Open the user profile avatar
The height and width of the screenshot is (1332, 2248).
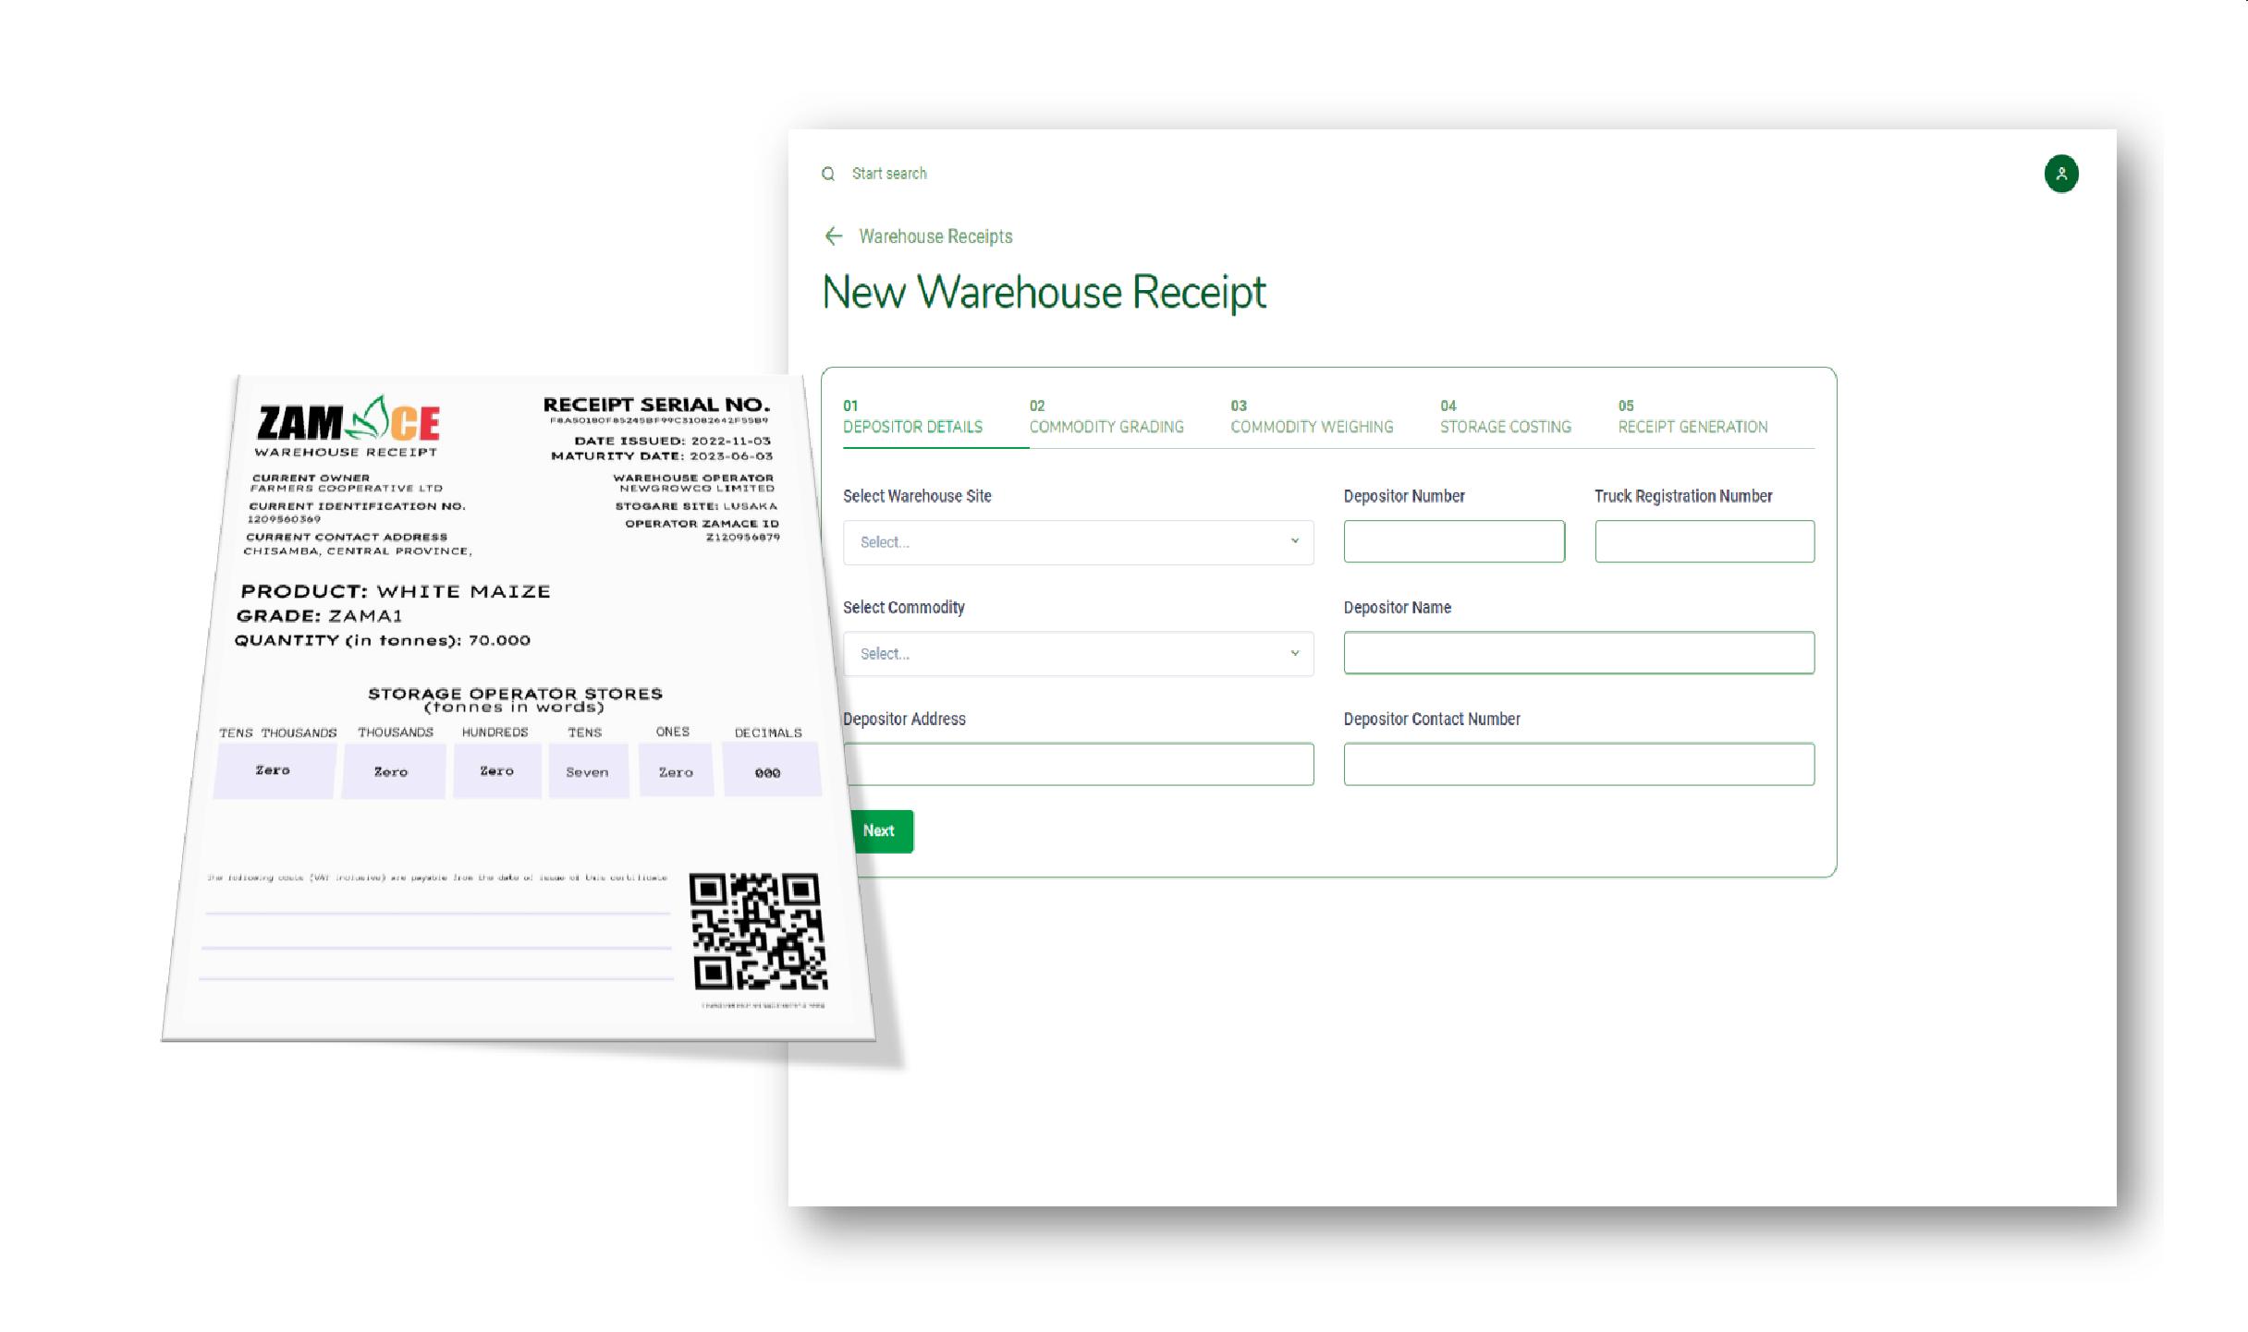2060,174
